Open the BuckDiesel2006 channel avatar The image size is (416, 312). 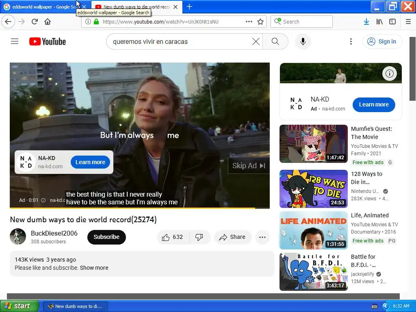pos(18,236)
